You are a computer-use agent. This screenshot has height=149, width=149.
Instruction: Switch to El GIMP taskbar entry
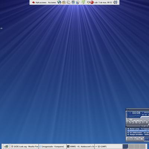coord(108,146)
